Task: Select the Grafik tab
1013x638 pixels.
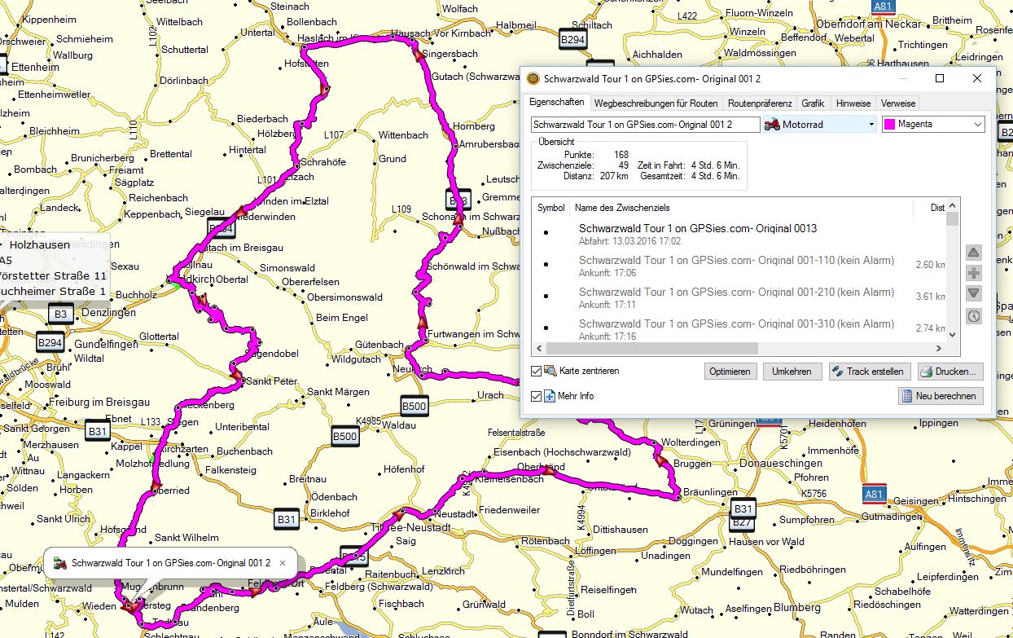Action: 812,103
